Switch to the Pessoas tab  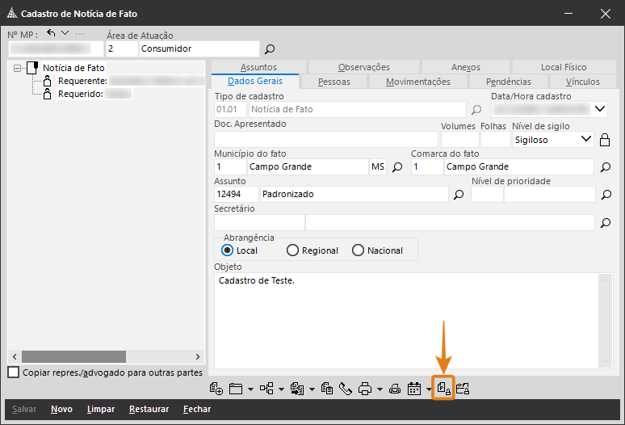click(x=334, y=82)
